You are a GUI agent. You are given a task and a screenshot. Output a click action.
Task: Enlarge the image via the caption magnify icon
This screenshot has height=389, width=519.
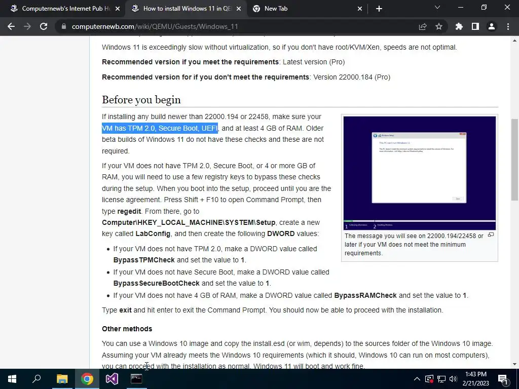491,235
